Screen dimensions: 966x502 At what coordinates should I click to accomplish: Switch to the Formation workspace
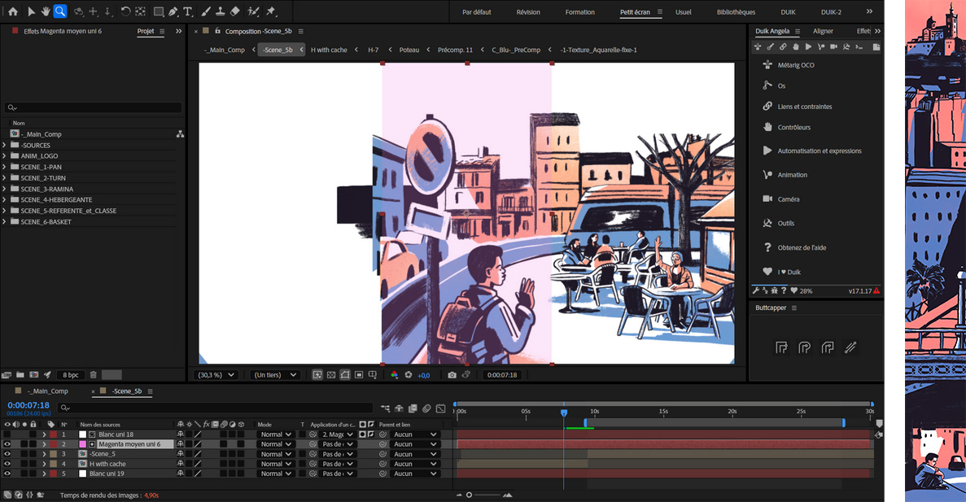(579, 12)
